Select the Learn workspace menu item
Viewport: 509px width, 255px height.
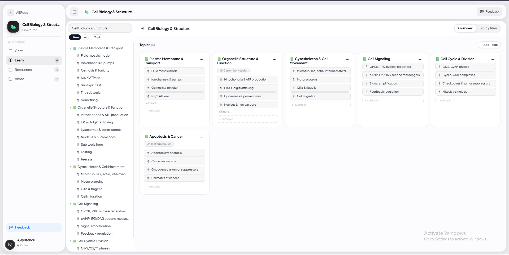coord(19,60)
